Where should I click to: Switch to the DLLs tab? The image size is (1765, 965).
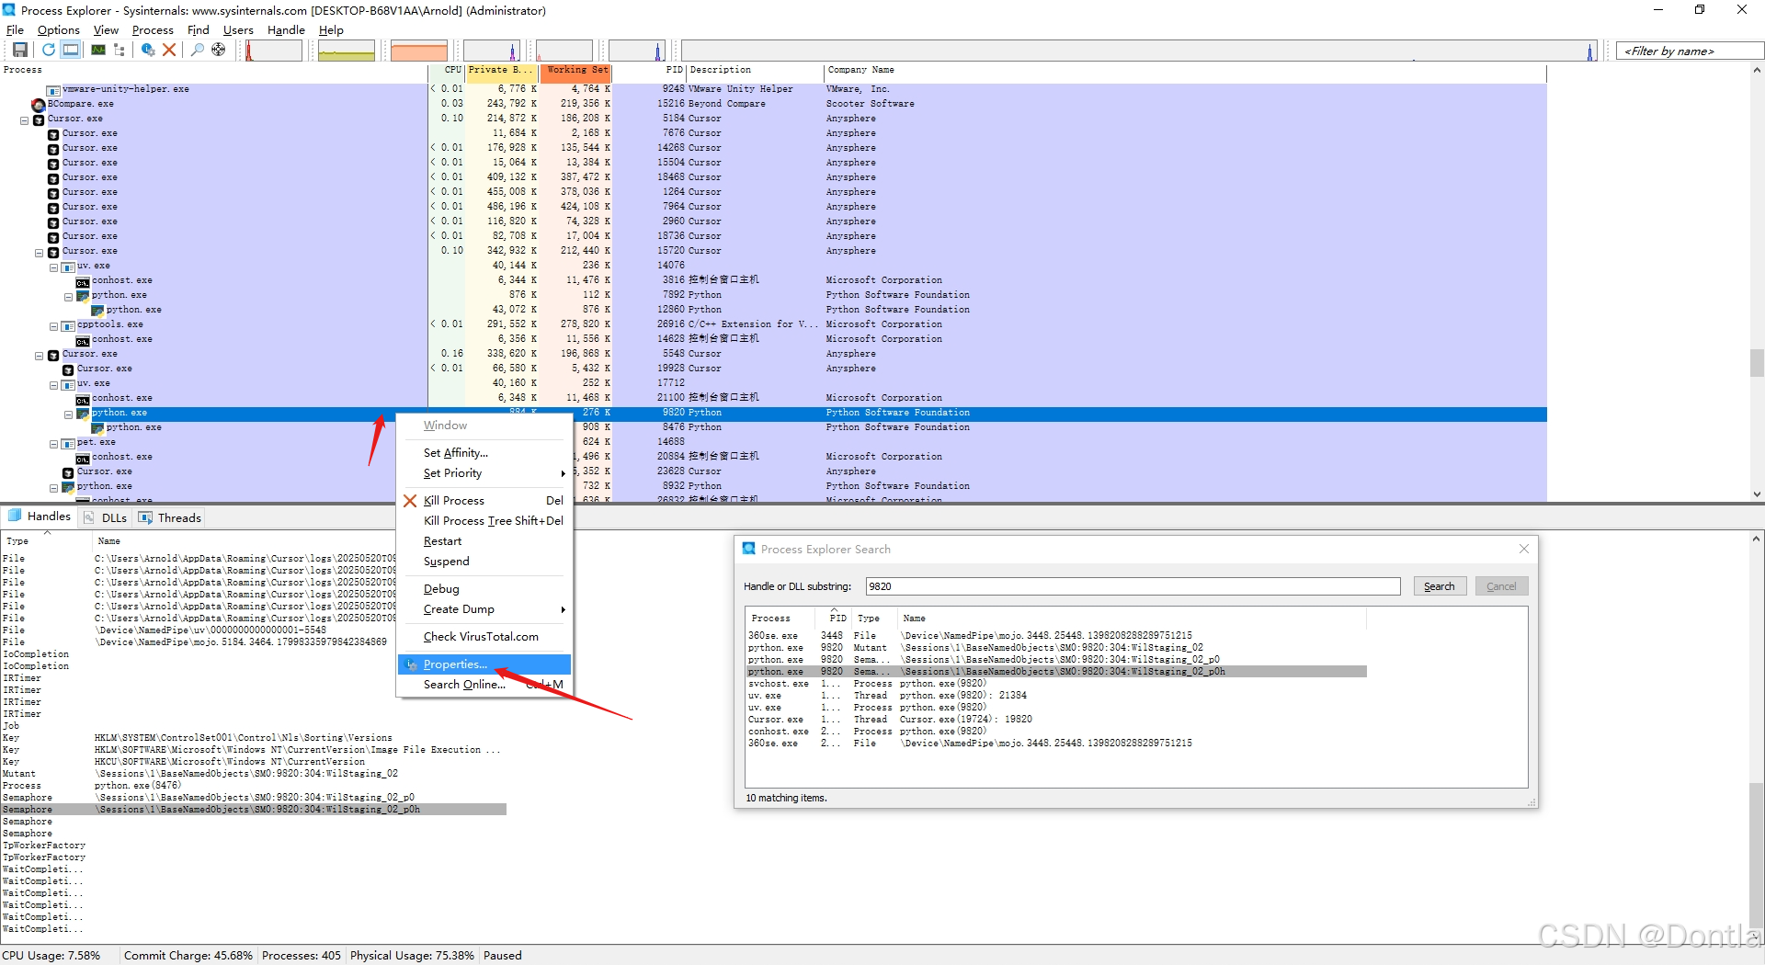[106, 517]
